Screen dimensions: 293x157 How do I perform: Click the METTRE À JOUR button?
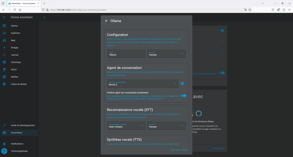(179, 150)
